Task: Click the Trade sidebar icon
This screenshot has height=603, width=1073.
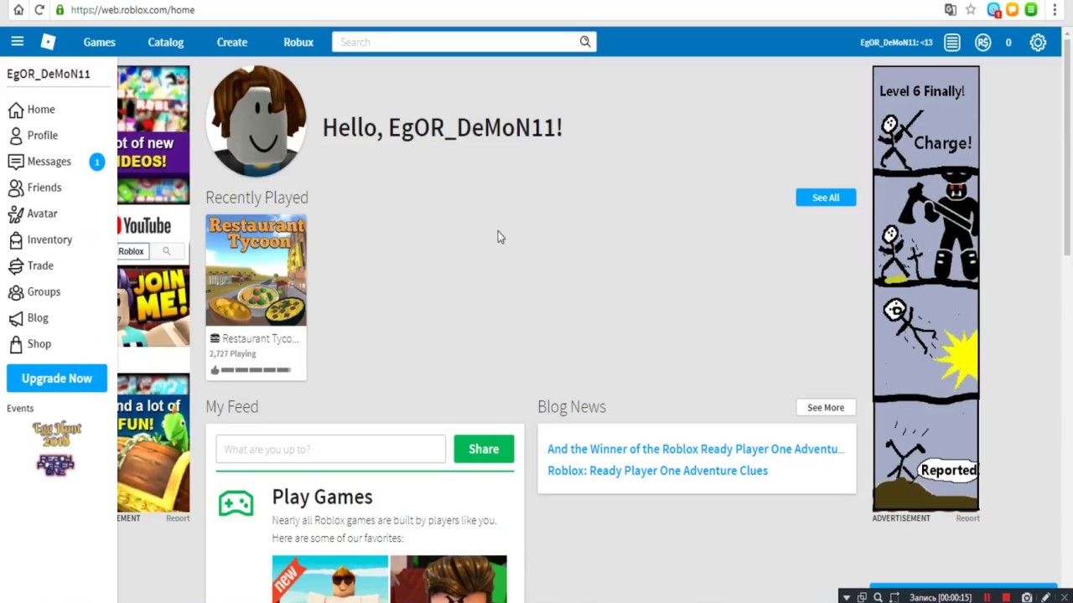Action: (x=16, y=265)
